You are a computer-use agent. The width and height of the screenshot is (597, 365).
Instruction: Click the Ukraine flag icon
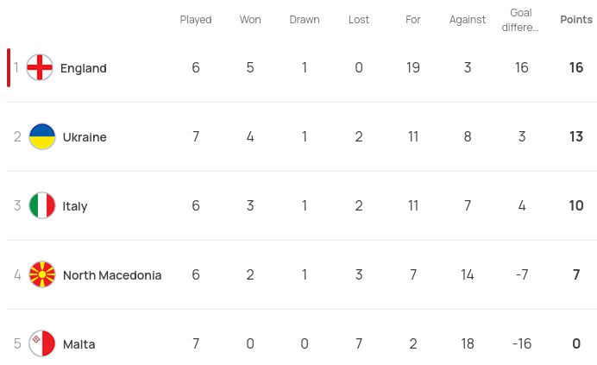point(42,137)
